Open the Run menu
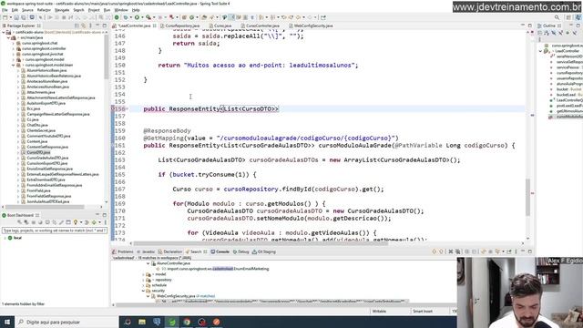Viewport: 583px width, 328px height. coord(107,10)
